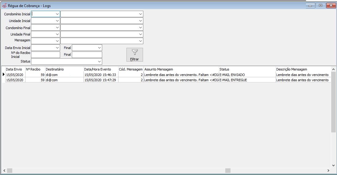The image size is (337, 175).
Task: Select the E-MAIL ENTREGUE log row
Action: 233,80
